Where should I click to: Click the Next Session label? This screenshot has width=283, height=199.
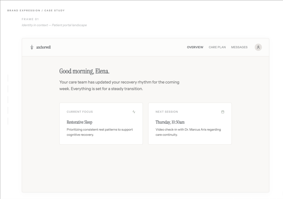167,112
